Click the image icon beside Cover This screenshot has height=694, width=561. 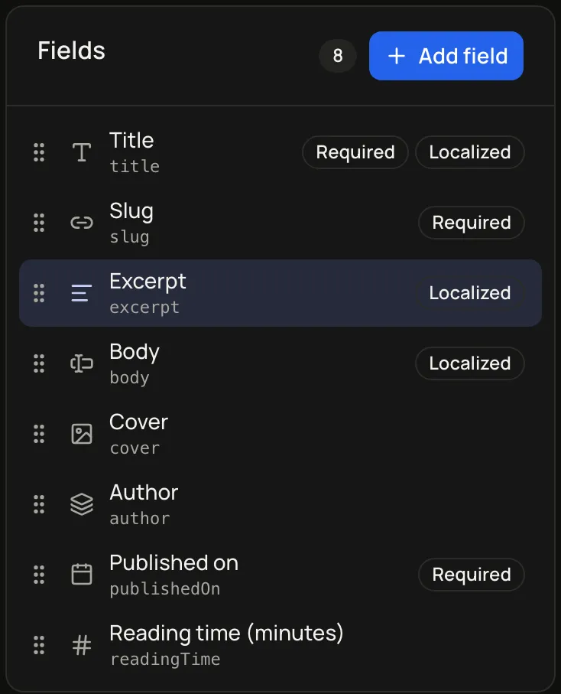click(x=82, y=434)
